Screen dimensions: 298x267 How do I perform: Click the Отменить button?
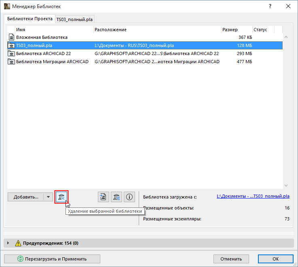[x=231, y=259]
